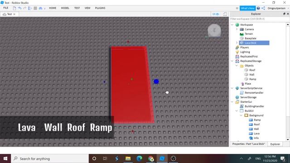The height and width of the screenshot is (163, 290).
Task: Click the Lava build button in viewport
Action: [27, 128]
